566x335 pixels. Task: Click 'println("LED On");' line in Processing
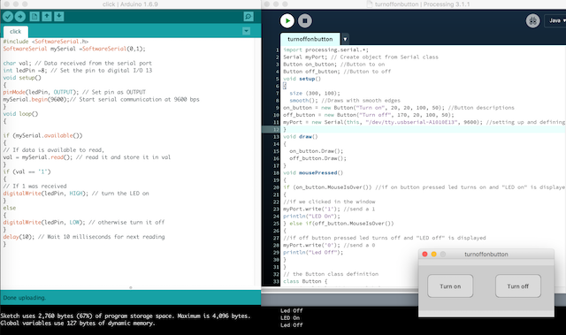coord(311,217)
